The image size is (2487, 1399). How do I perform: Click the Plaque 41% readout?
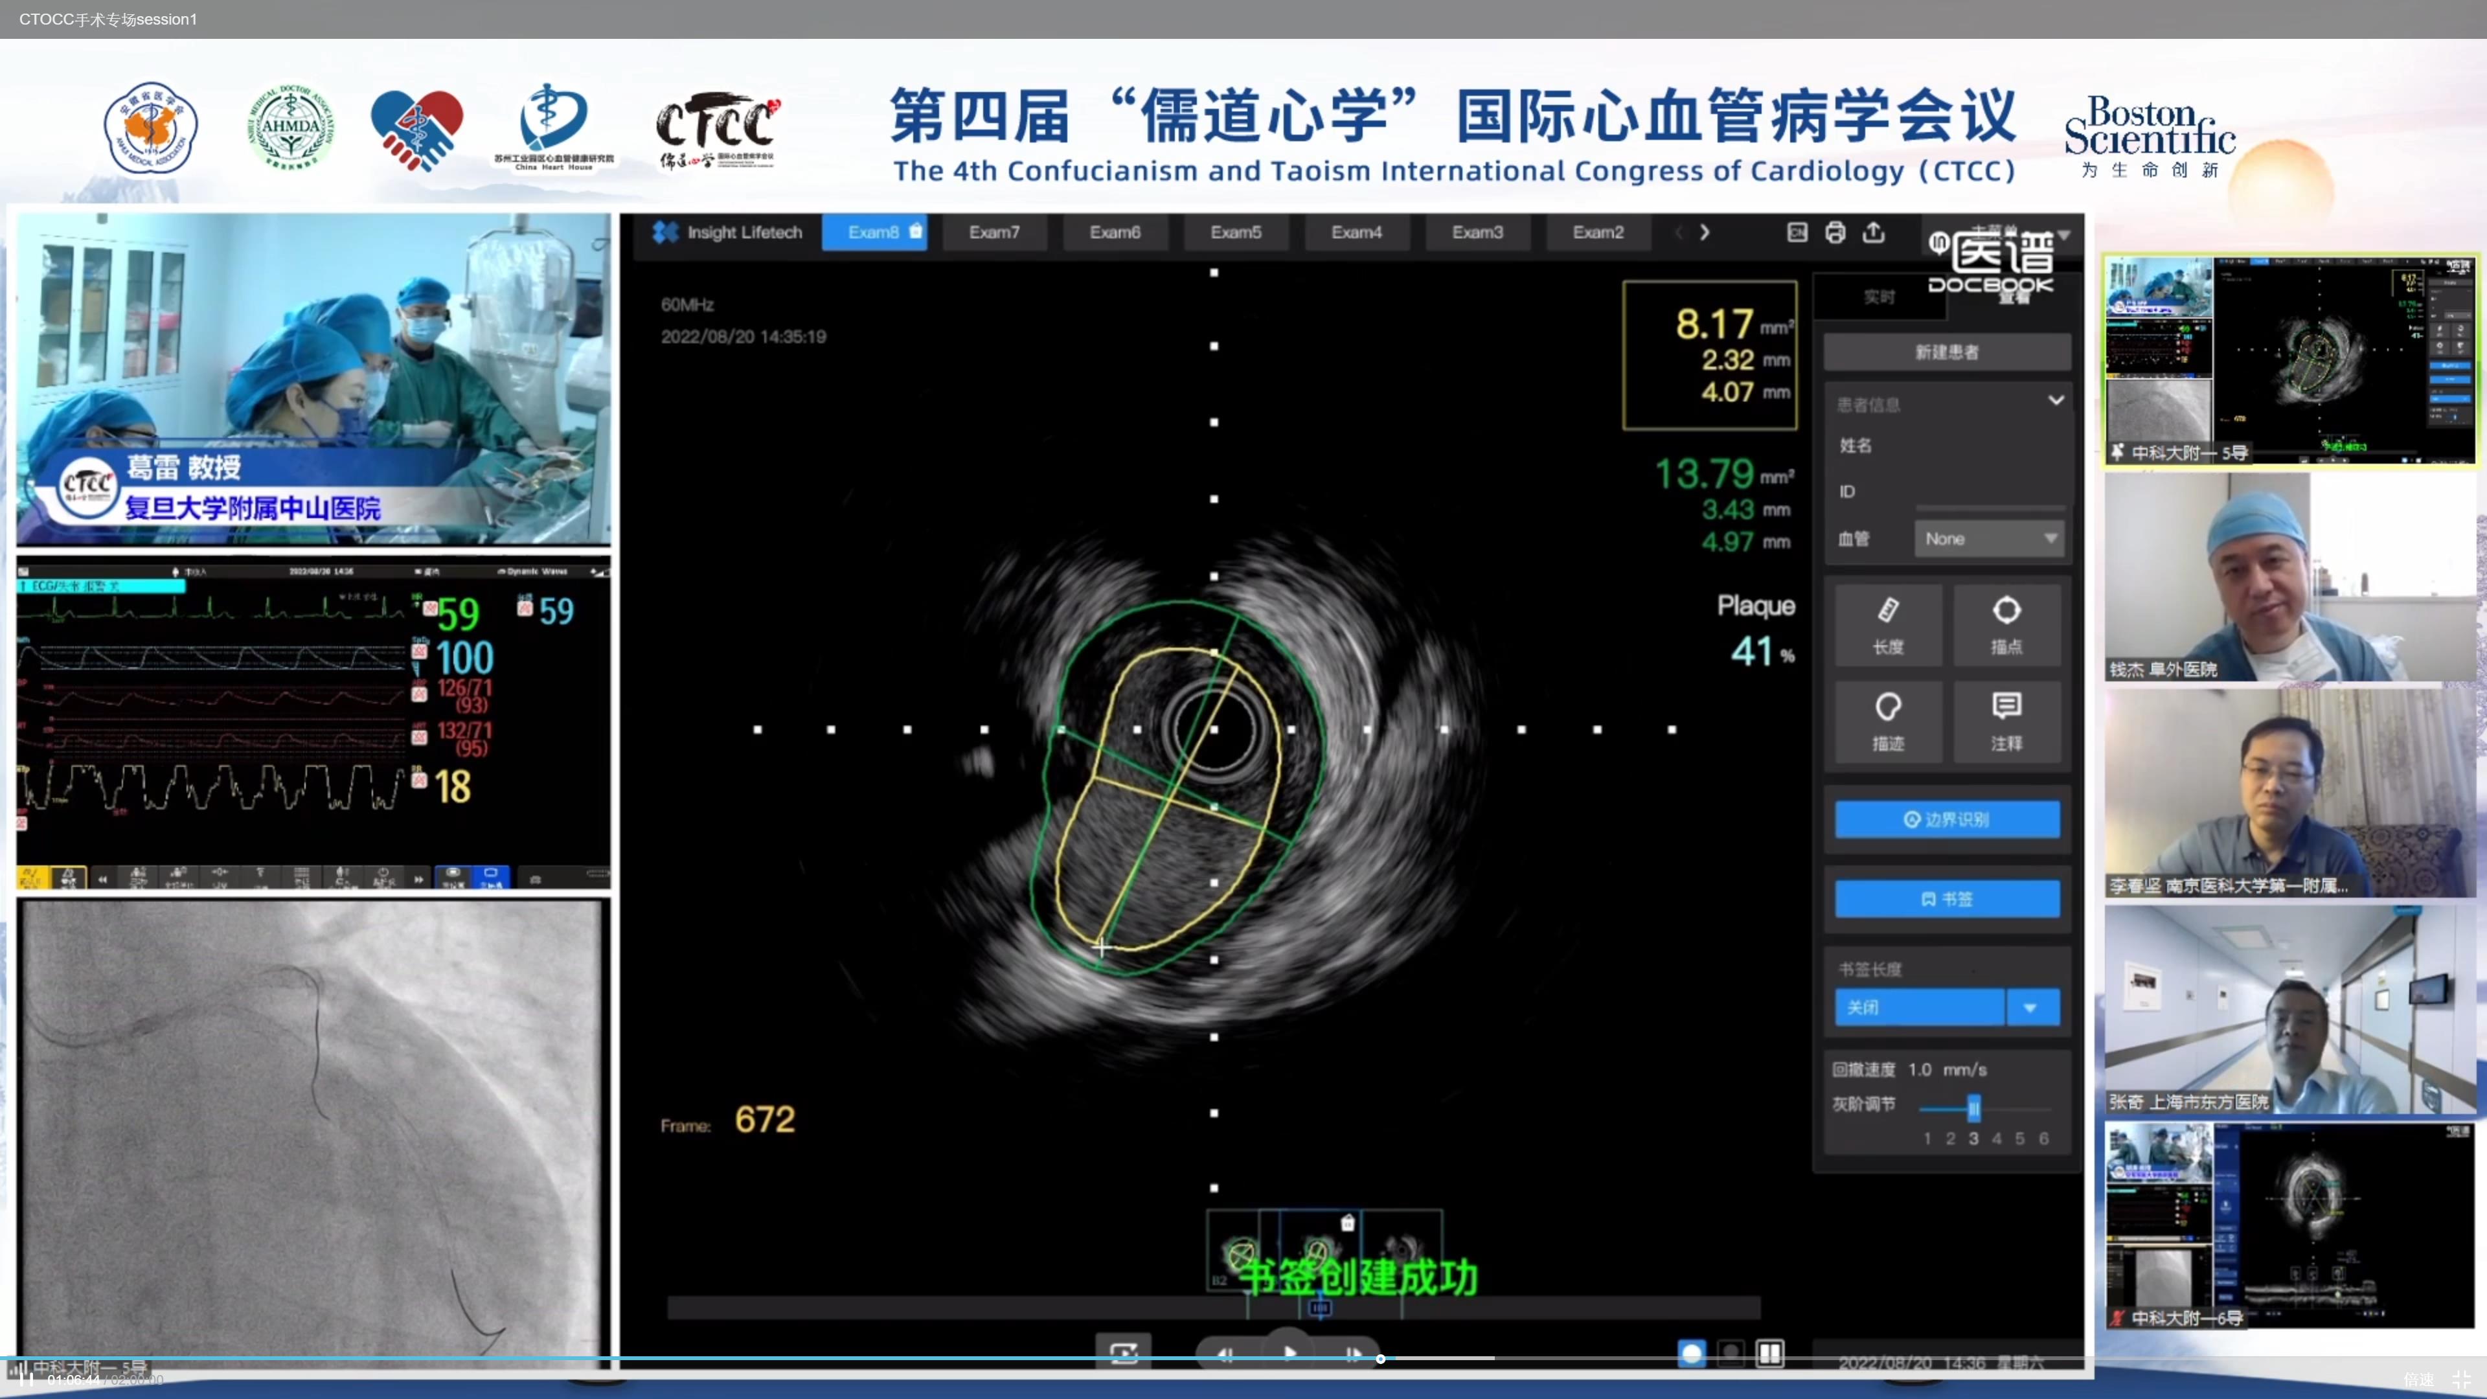point(1756,630)
